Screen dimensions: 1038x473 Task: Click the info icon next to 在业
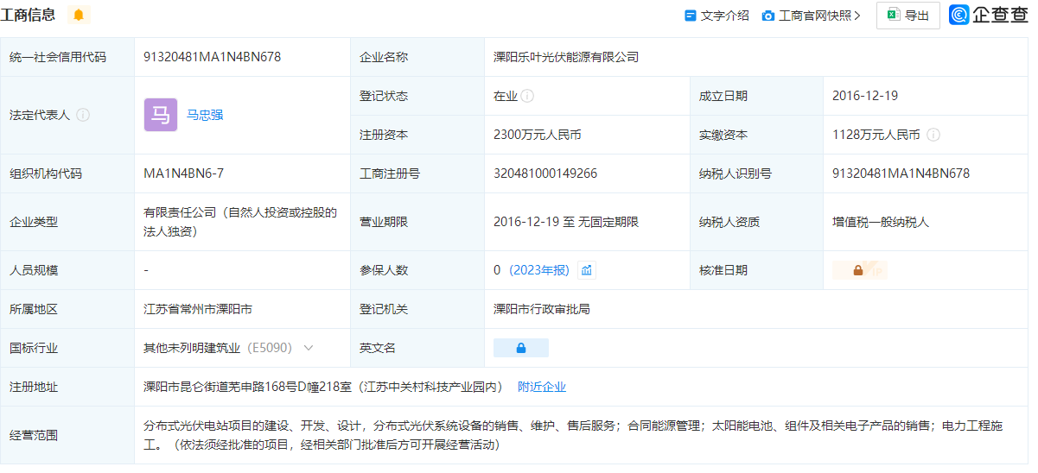527,96
